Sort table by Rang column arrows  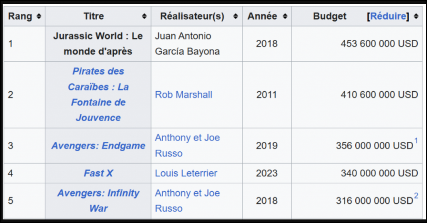coord(39,16)
